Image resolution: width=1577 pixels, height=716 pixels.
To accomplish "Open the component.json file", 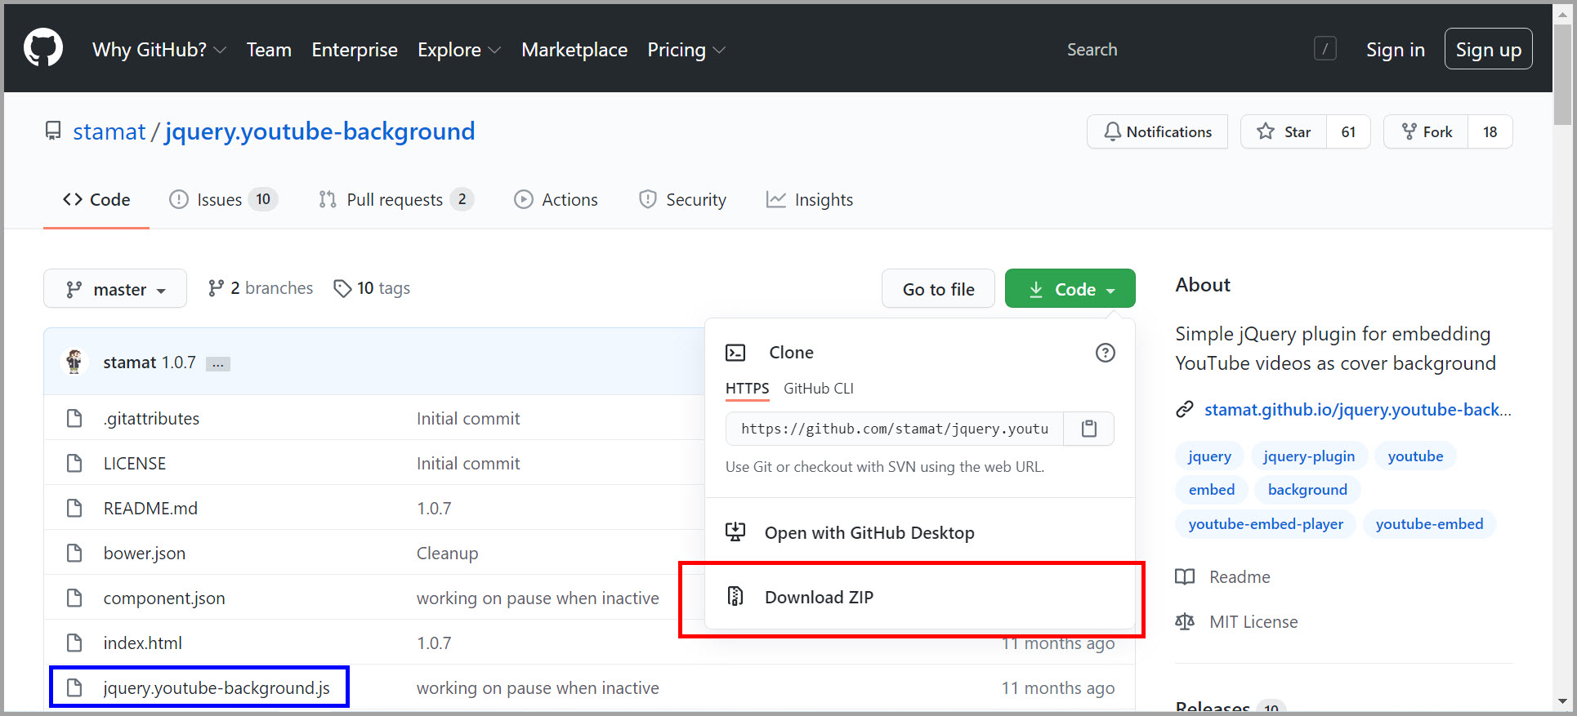I will (164, 598).
